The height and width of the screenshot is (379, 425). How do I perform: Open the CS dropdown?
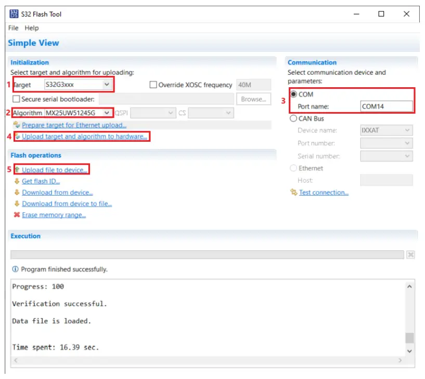point(211,113)
